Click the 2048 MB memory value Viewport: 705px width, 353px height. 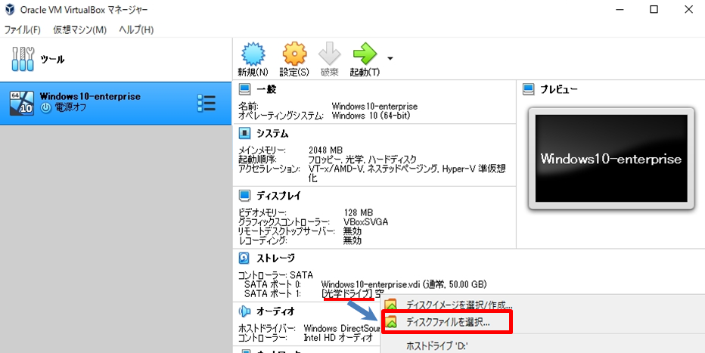[x=325, y=150]
